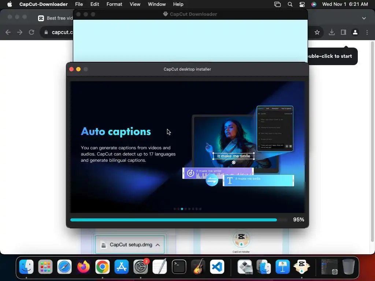Open System Settings with the update badge

[x=141, y=267]
